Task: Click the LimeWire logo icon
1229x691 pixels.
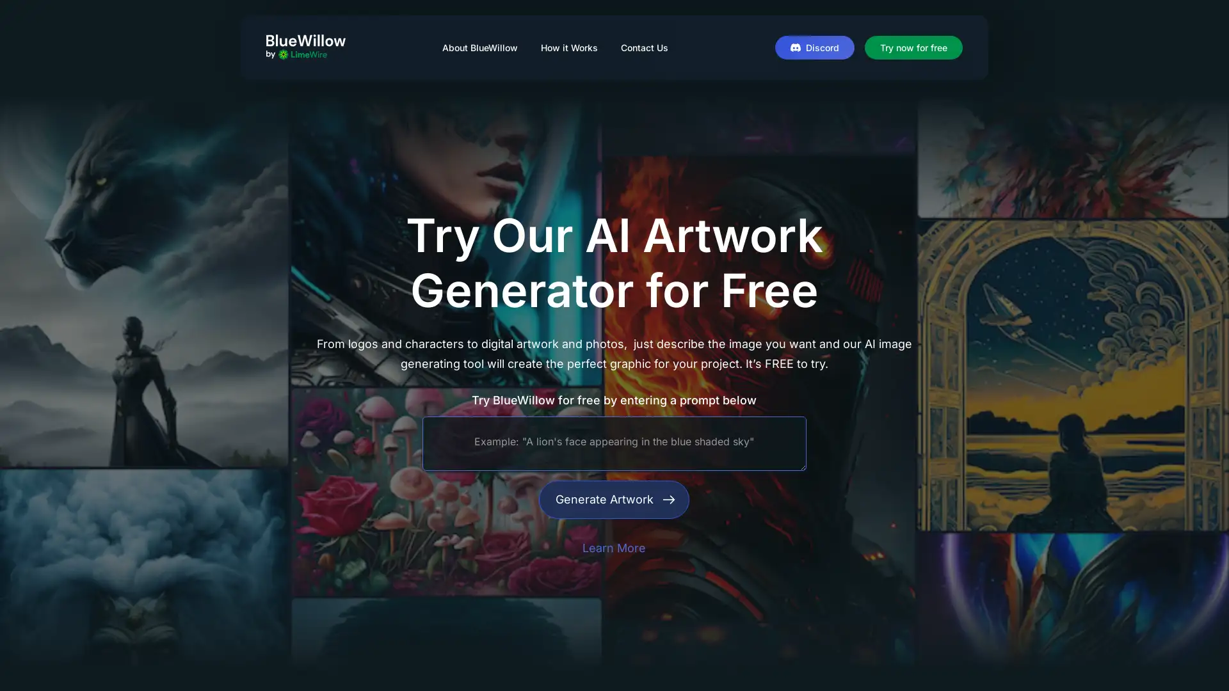Action: click(x=284, y=54)
